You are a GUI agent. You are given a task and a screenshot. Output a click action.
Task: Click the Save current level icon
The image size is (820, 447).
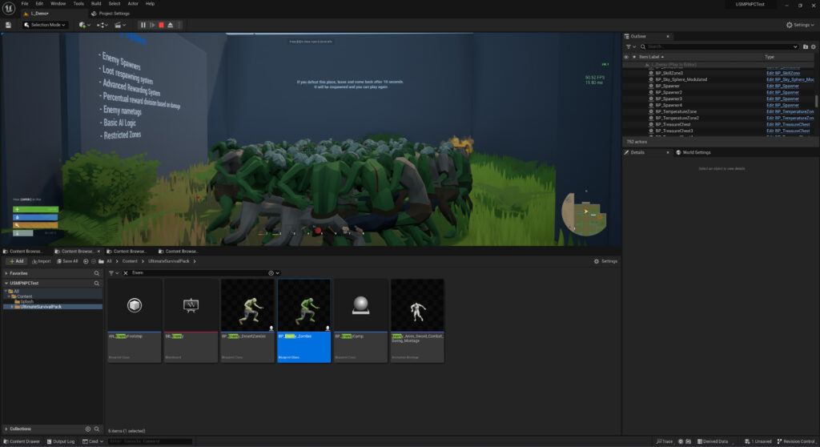[8, 25]
